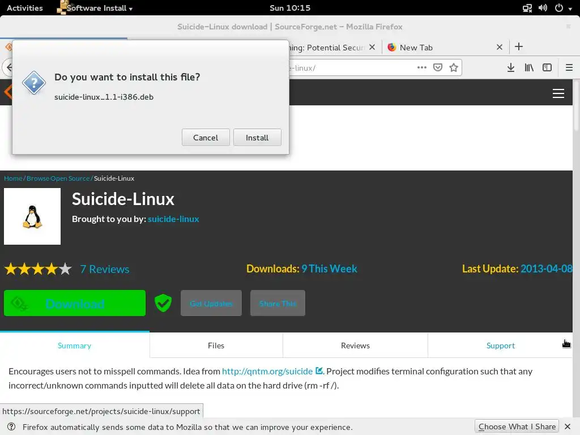Select the Summary tab
Screen dimensions: 580x435
[74, 345]
